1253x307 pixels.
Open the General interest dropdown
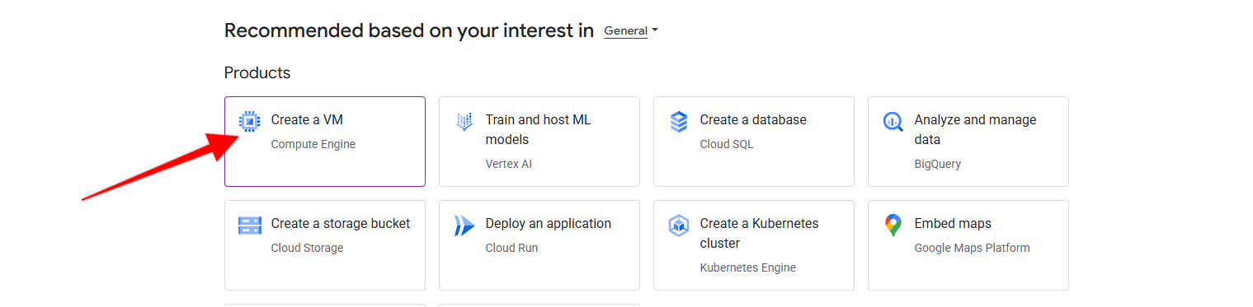[x=631, y=30]
